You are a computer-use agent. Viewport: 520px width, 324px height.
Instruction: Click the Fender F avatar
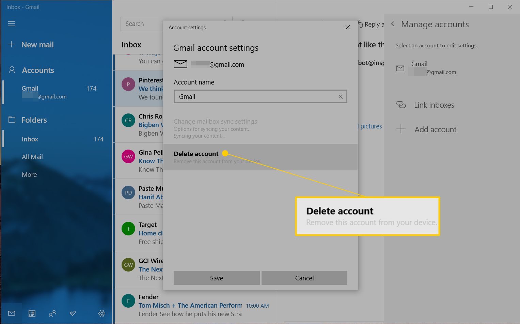[128, 301]
